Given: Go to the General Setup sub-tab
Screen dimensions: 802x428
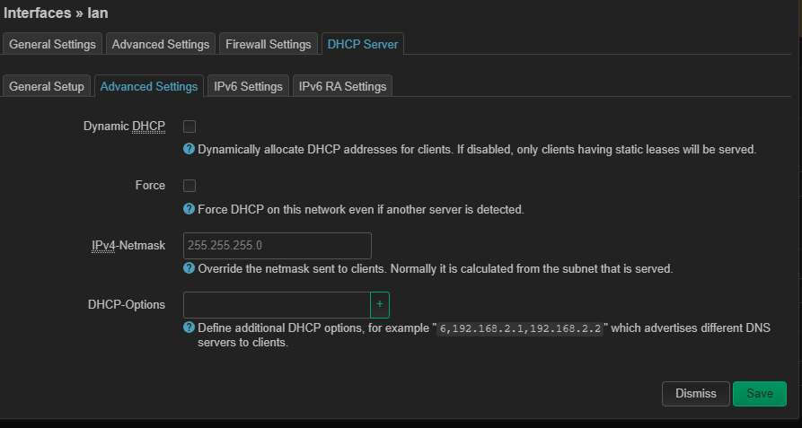Looking at the screenshot, I should (47, 86).
